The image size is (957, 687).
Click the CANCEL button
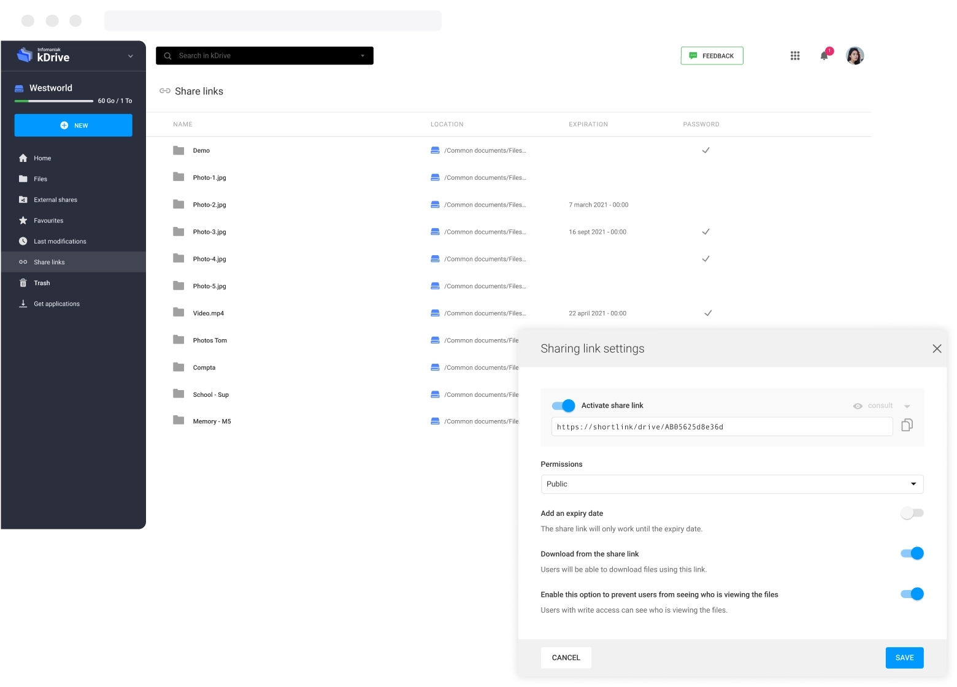pos(566,658)
